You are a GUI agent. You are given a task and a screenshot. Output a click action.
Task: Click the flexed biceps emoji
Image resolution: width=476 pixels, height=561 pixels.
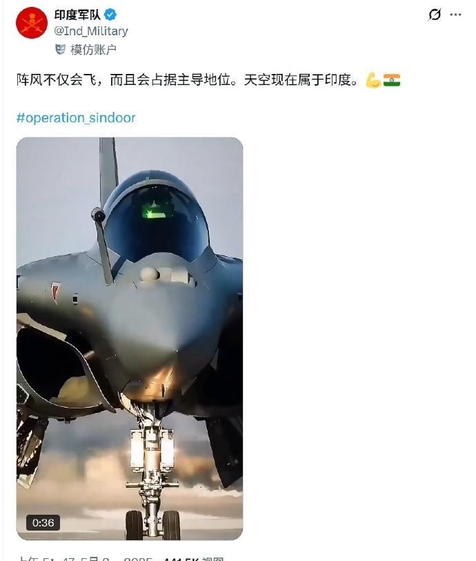373,79
